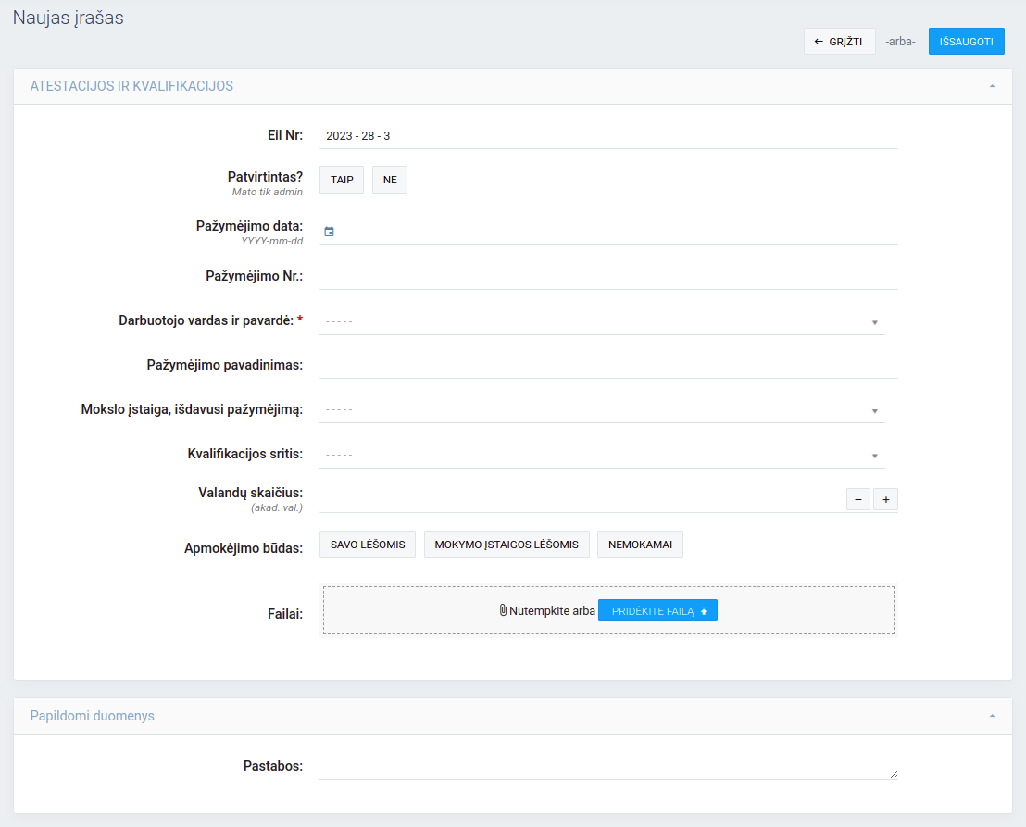Increase hours with the plus button
This screenshot has height=827, width=1026.
tap(885, 500)
